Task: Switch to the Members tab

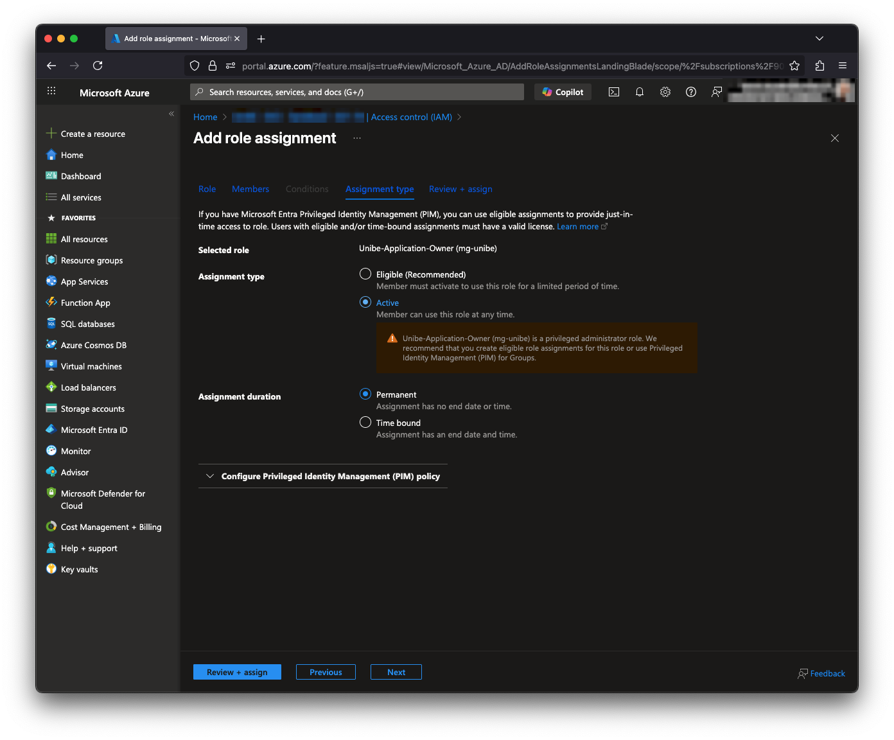Action: pyautogui.click(x=250, y=189)
